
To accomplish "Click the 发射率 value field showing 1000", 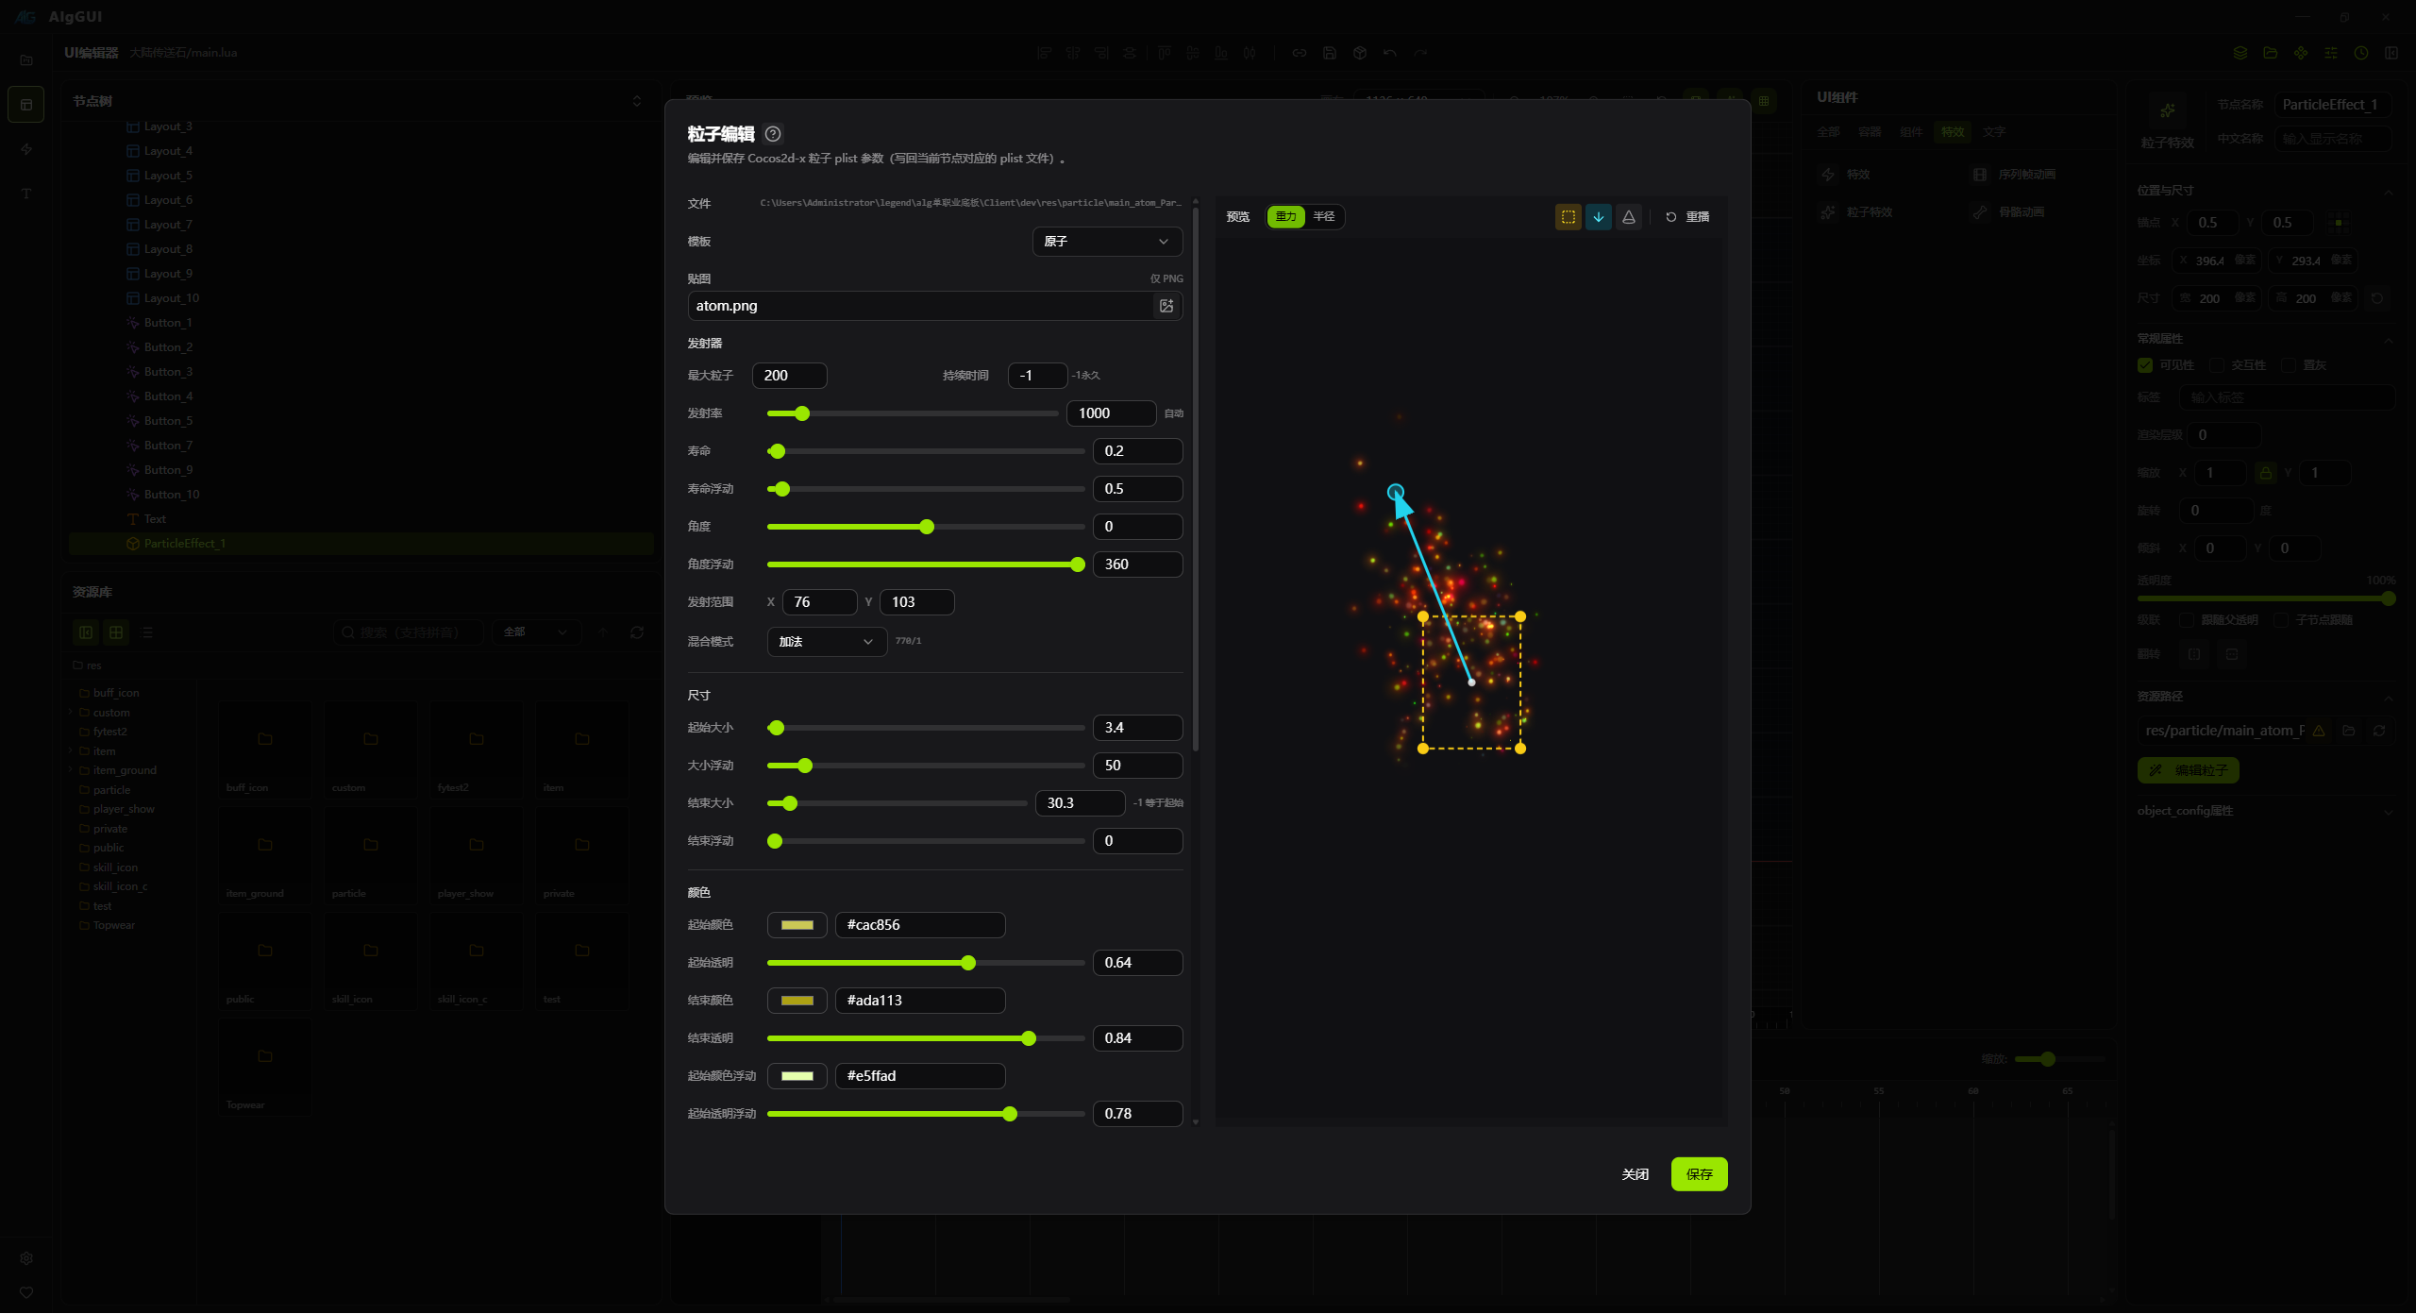I will coord(1110,413).
